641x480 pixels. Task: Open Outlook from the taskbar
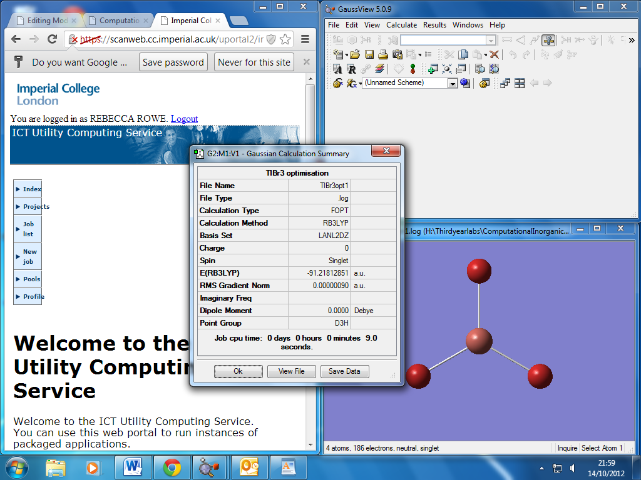click(x=249, y=467)
